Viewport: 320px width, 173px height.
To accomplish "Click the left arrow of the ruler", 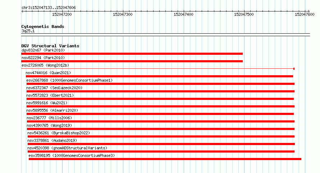I will coord(22,11).
